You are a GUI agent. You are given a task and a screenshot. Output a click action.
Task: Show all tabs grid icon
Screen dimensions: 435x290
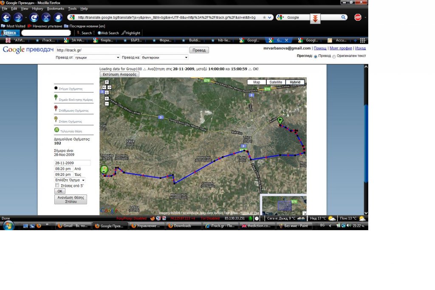coord(363,40)
